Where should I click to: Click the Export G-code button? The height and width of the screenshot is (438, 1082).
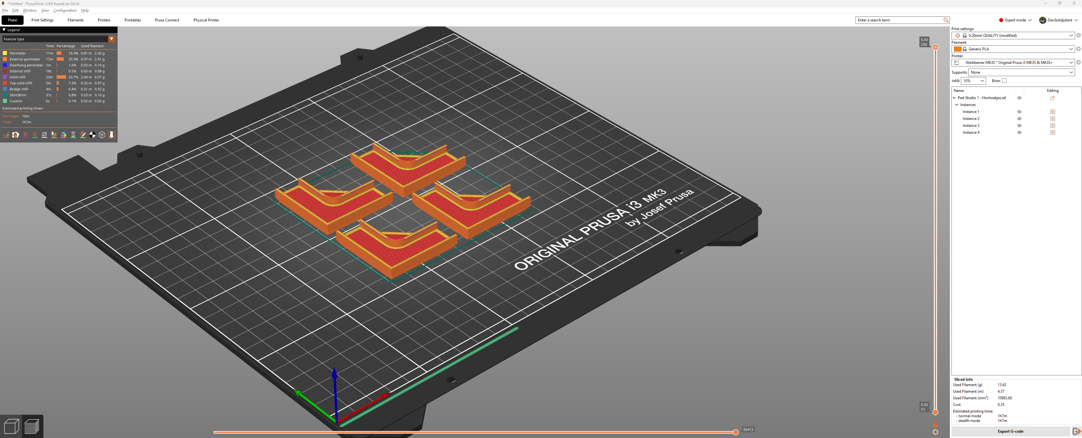click(x=1011, y=431)
